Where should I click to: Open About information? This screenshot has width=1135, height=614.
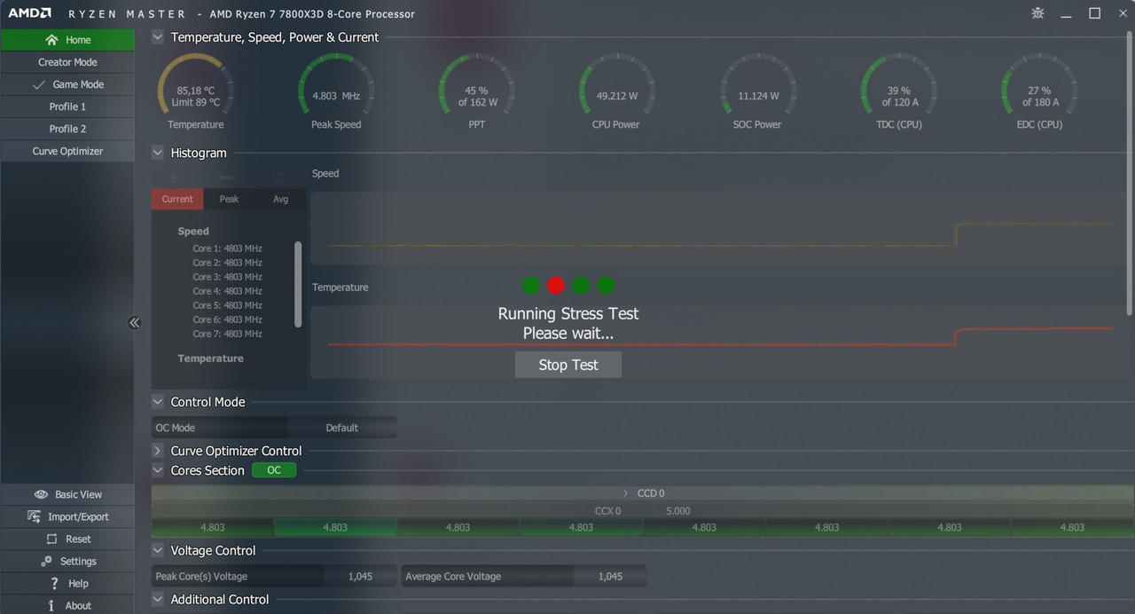[67, 605]
